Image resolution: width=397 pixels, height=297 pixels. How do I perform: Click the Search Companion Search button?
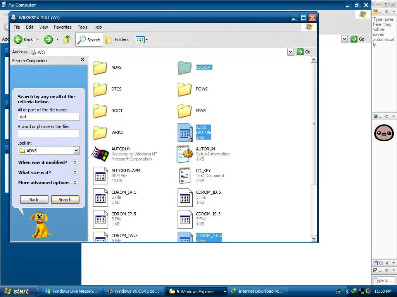[65, 200]
